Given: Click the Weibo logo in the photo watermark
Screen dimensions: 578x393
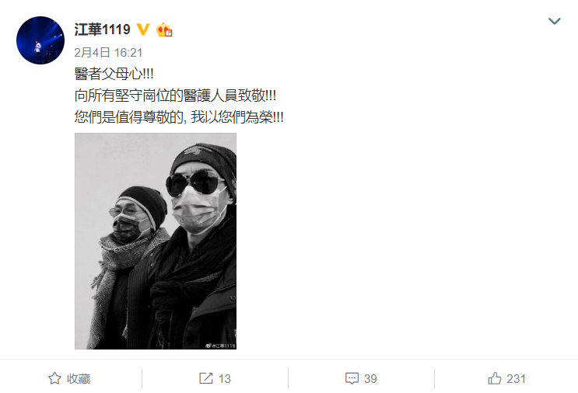Looking at the screenshot, I should click(208, 346).
